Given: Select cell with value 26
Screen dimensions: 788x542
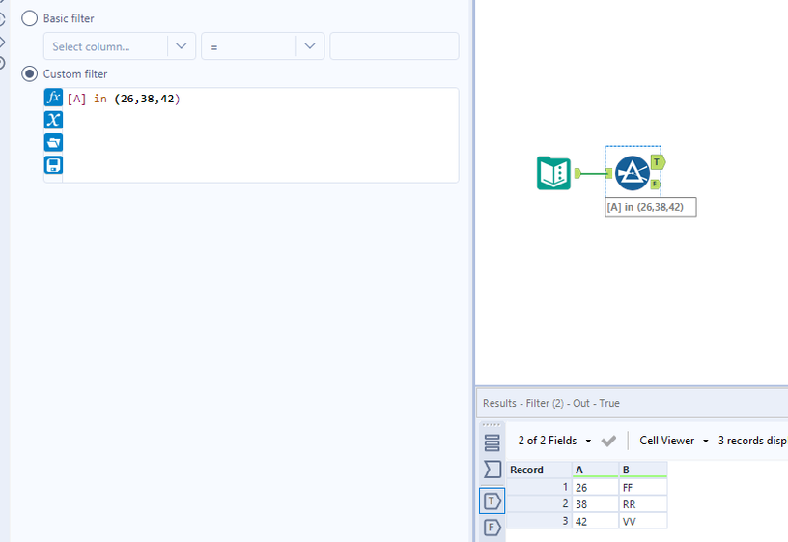Looking at the screenshot, I should (596, 487).
